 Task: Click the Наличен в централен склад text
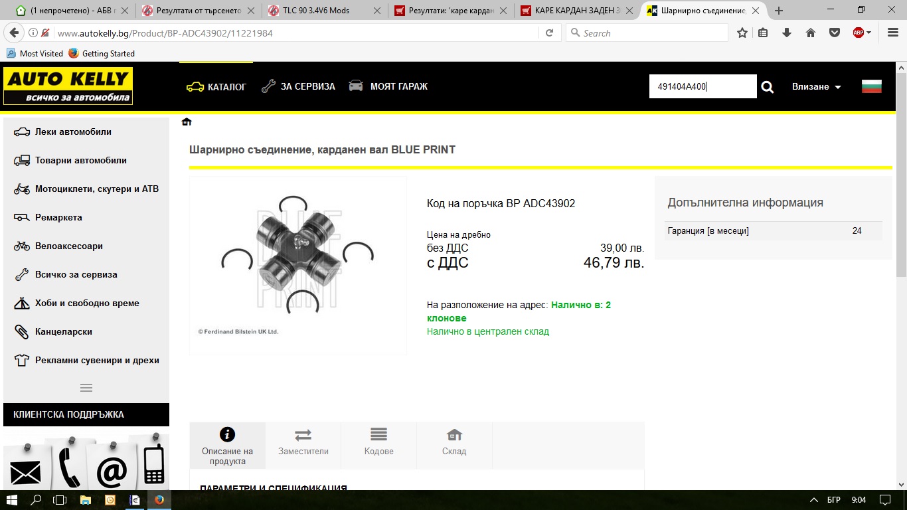coord(488,331)
